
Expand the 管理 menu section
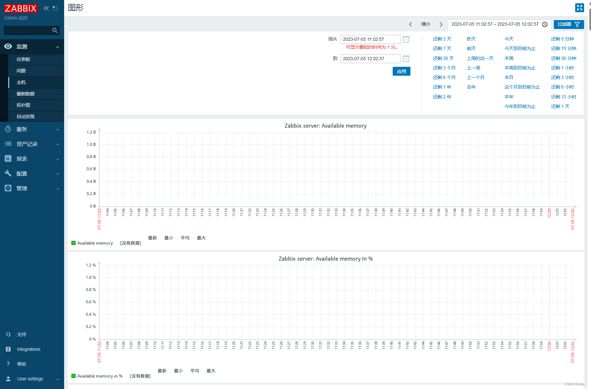pos(58,189)
